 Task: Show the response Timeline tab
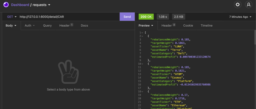(206, 25)
